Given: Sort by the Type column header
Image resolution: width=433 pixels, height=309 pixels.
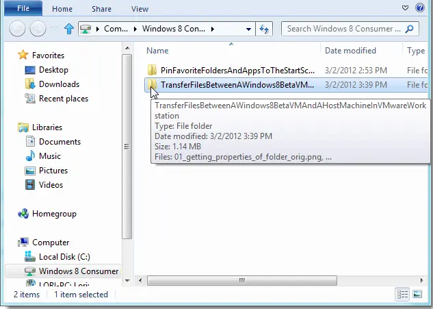Looking at the screenshot, I should (416, 51).
